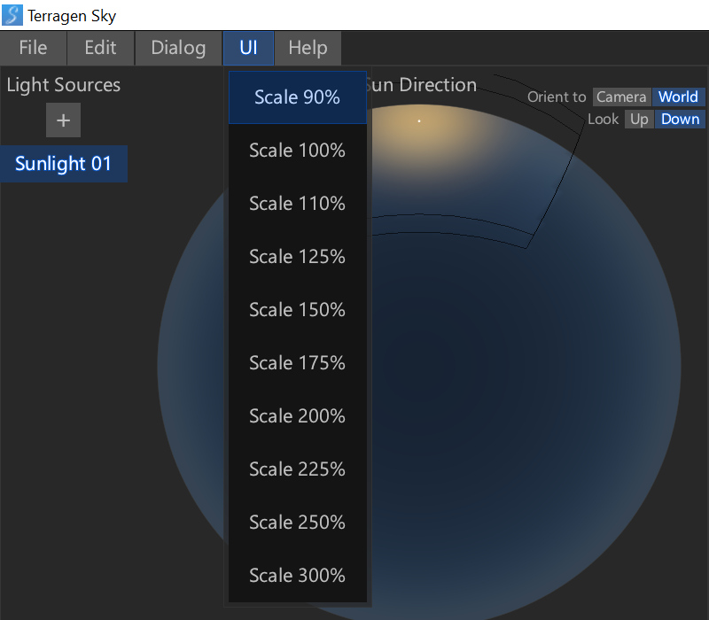Set UI scale to 150%
The height and width of the screenshot is (620, 709).
[x=297, y=310]
